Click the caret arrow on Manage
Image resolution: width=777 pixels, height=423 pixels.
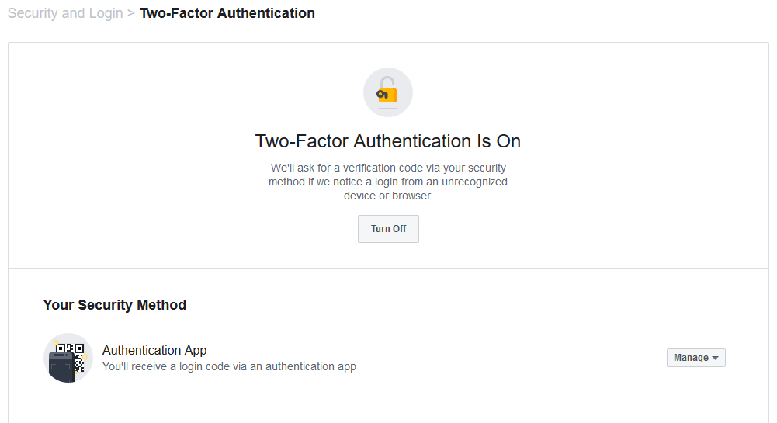click(715, 358)
